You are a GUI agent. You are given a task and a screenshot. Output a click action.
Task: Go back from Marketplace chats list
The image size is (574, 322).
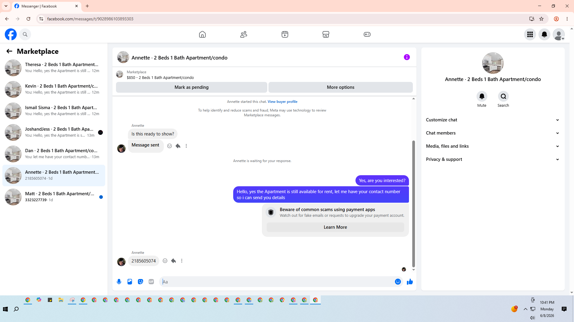[9, 51]
